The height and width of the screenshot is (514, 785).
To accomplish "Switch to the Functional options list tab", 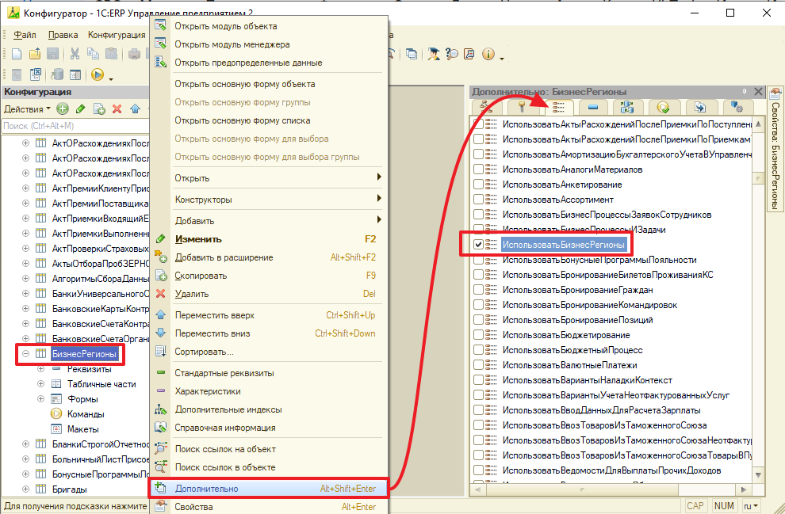I will pos(558,106).
